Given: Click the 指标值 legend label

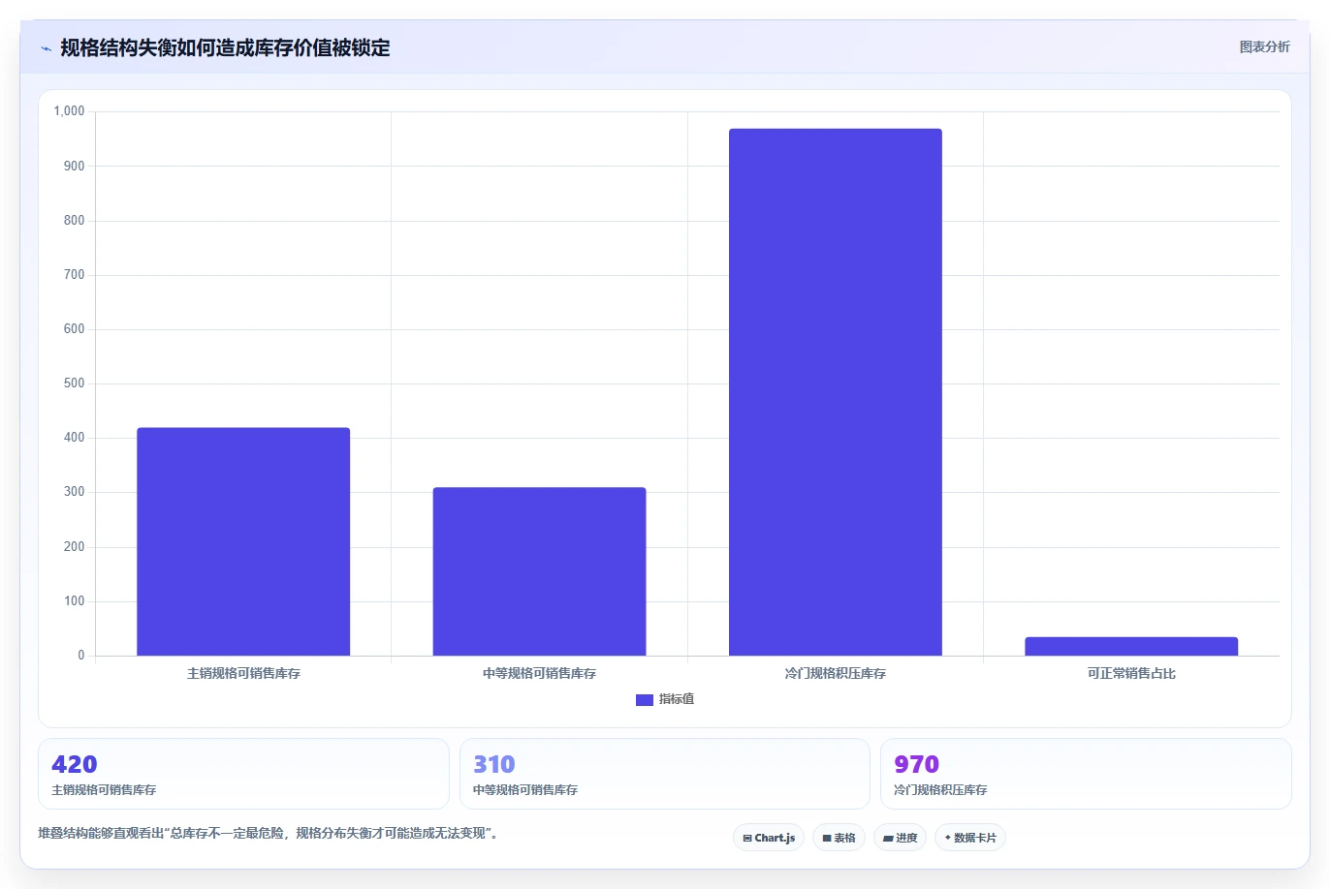Looking at the screenshot, I should click(x=677, y=699).
